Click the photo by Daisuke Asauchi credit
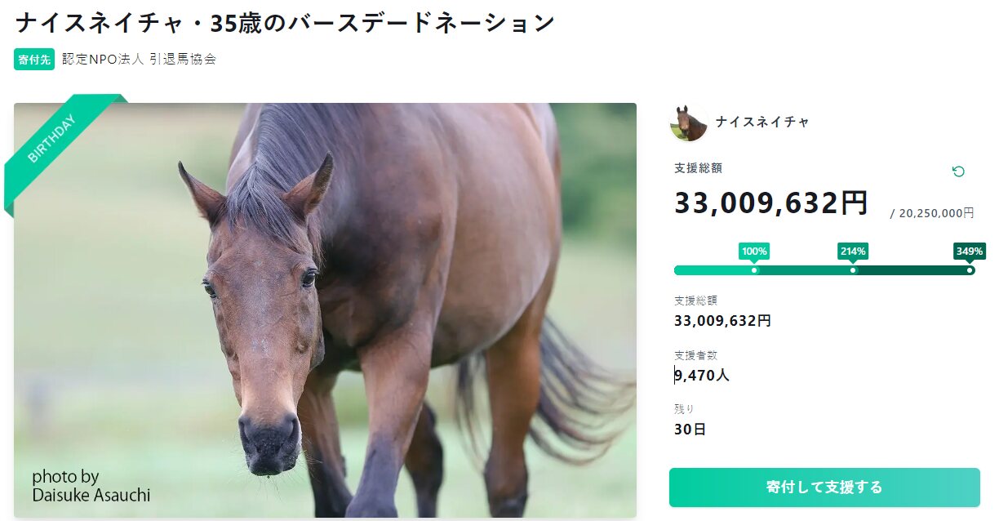 pos(91,486)
